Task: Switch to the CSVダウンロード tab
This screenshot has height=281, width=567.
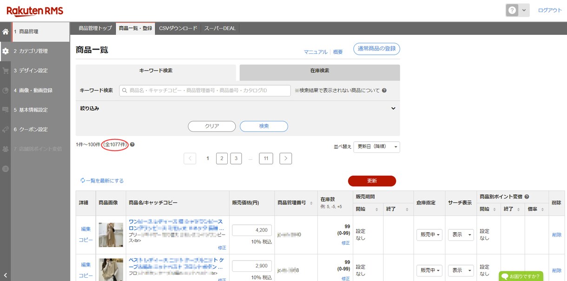Action: click(x=178, y=28)
